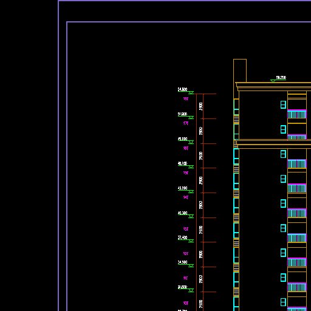Click the 46.100 elevation label
Image resolution: width=311 pixels, height=311 pixels.
(x=182, y=163)
